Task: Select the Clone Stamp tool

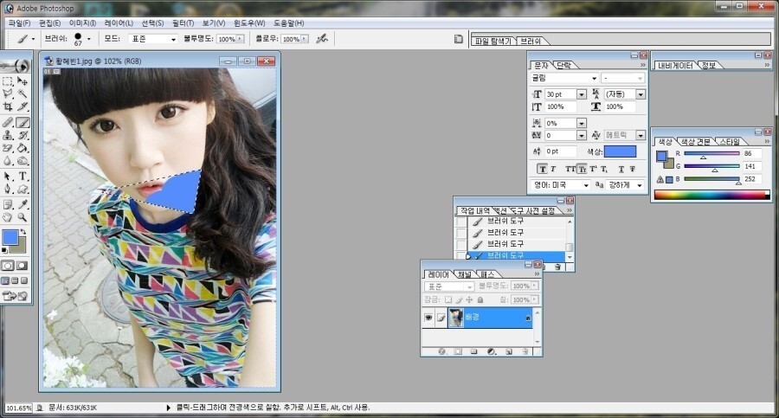Action: point(8,135)
